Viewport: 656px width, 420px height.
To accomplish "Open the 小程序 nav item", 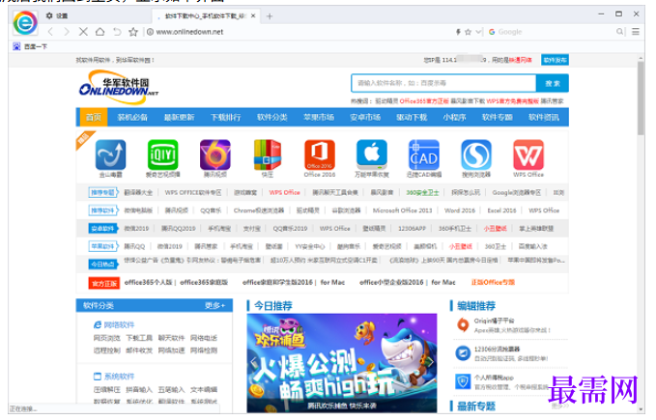I will point(454,118).
